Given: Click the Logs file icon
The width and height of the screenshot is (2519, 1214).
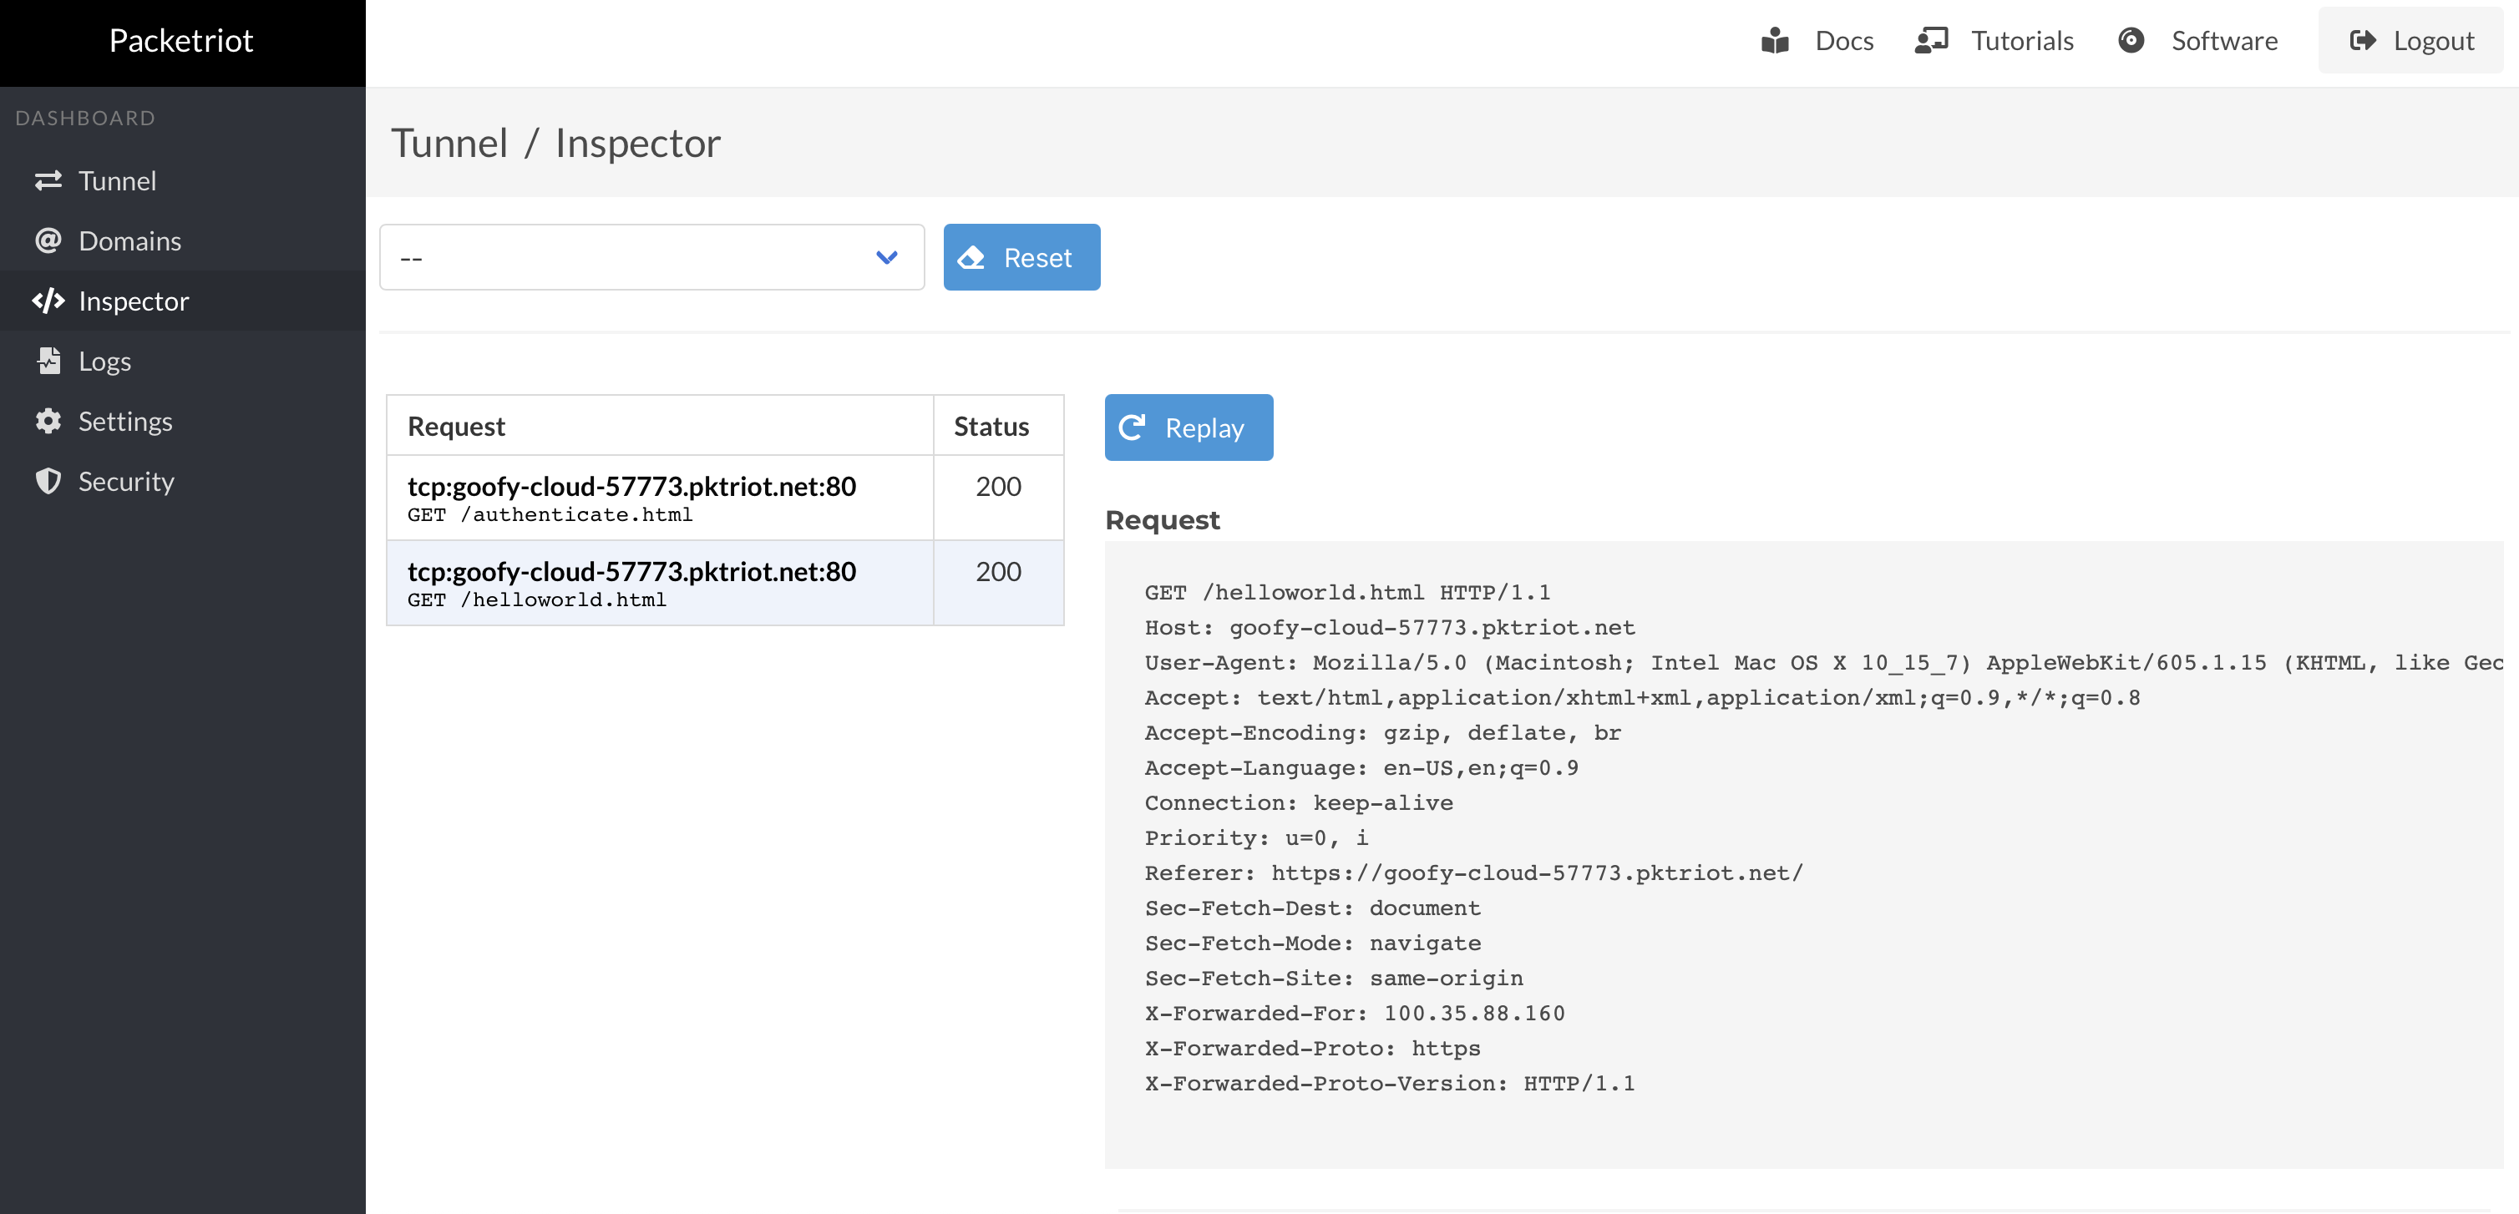Looking at the screenshot, I should pos(48,361).
